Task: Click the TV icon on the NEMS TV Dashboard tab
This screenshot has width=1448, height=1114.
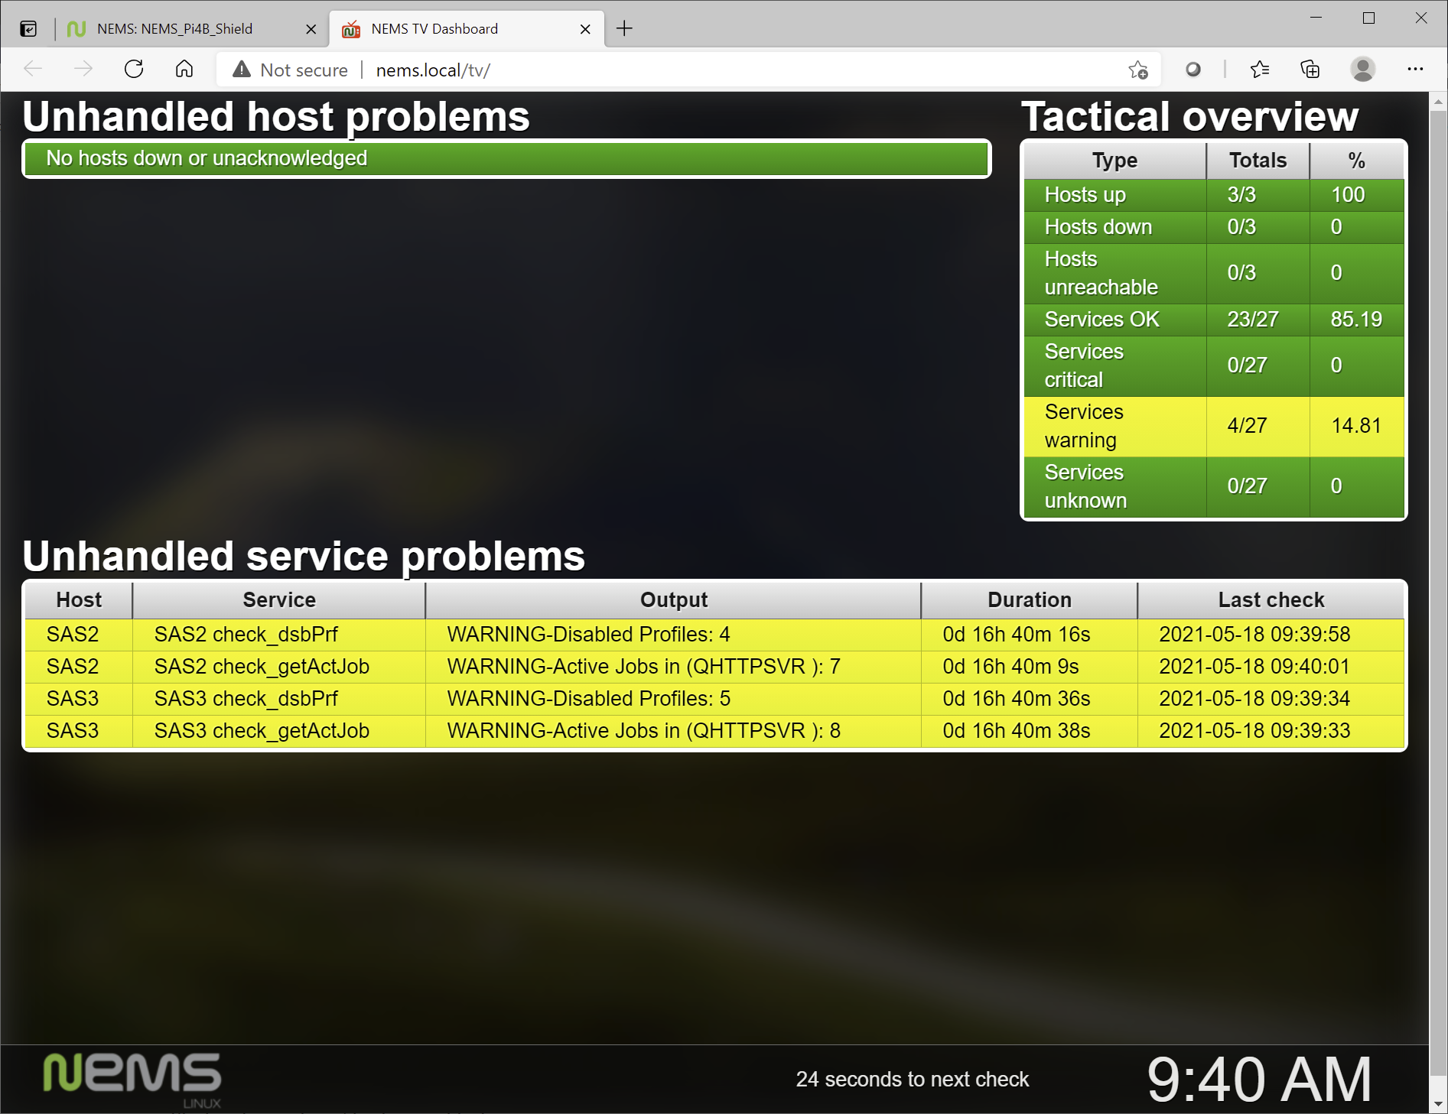Action: pos(351,28)
